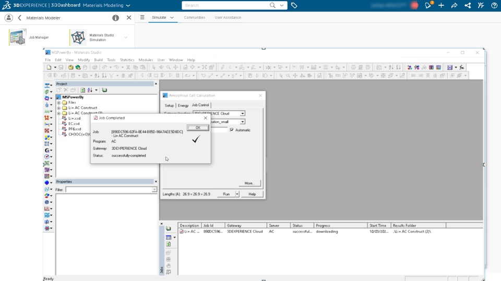Viewport: 501px width, 281px height.
Task: Launch Materials Studio Simulation tile
Action: point(93,37)
